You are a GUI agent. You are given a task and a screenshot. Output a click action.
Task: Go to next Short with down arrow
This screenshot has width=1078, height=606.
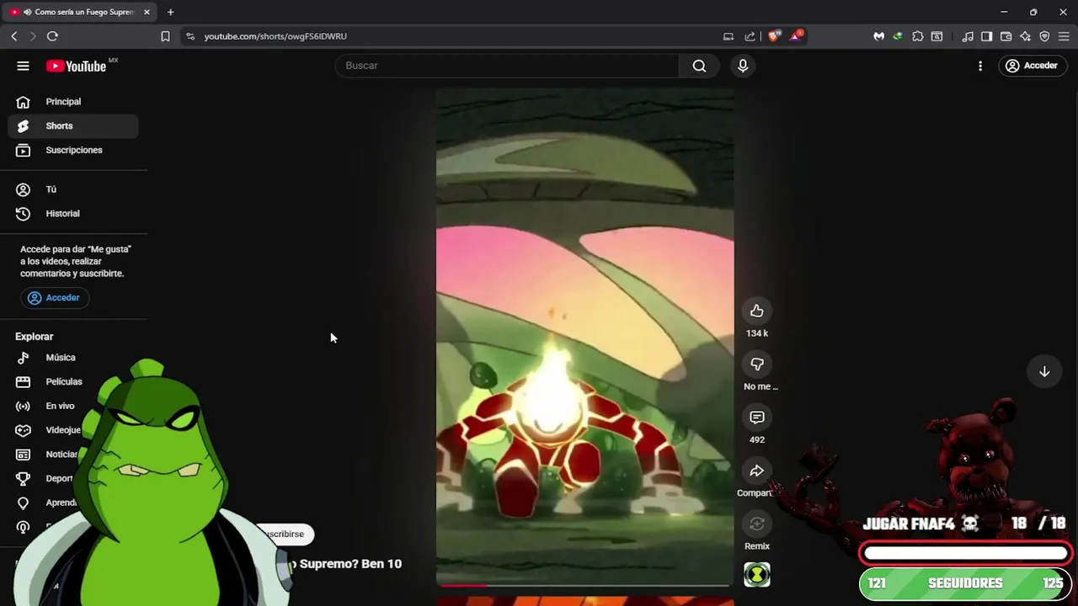(1044, 372)
